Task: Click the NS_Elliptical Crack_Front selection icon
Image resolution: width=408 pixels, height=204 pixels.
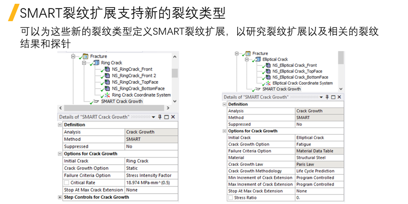Action: 268,65
